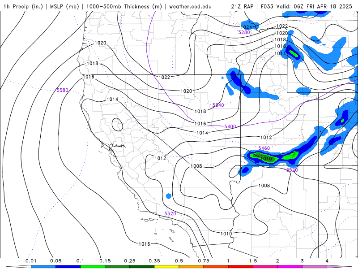Viewport: 358px width, 269px height.
Task: Click the weather.cod.edu text in header
Action: coord(190,6)
